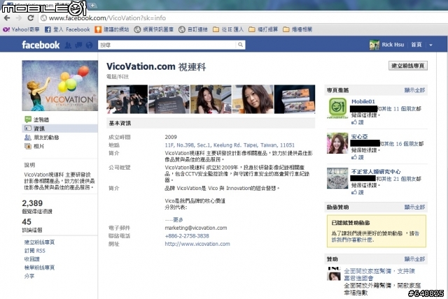Reload the page with the refresh icon
448x299 pixels.
click(x=31, y=18)
